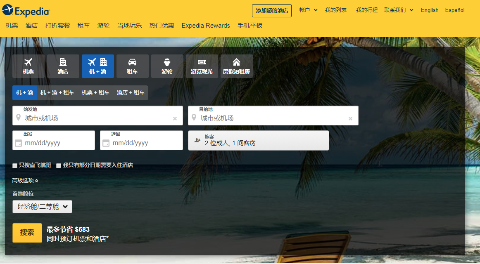Open the traveler selector showing 2 位成人
Image resolution: width=480 pixels, height=264 pixels.
click(258, 140)
